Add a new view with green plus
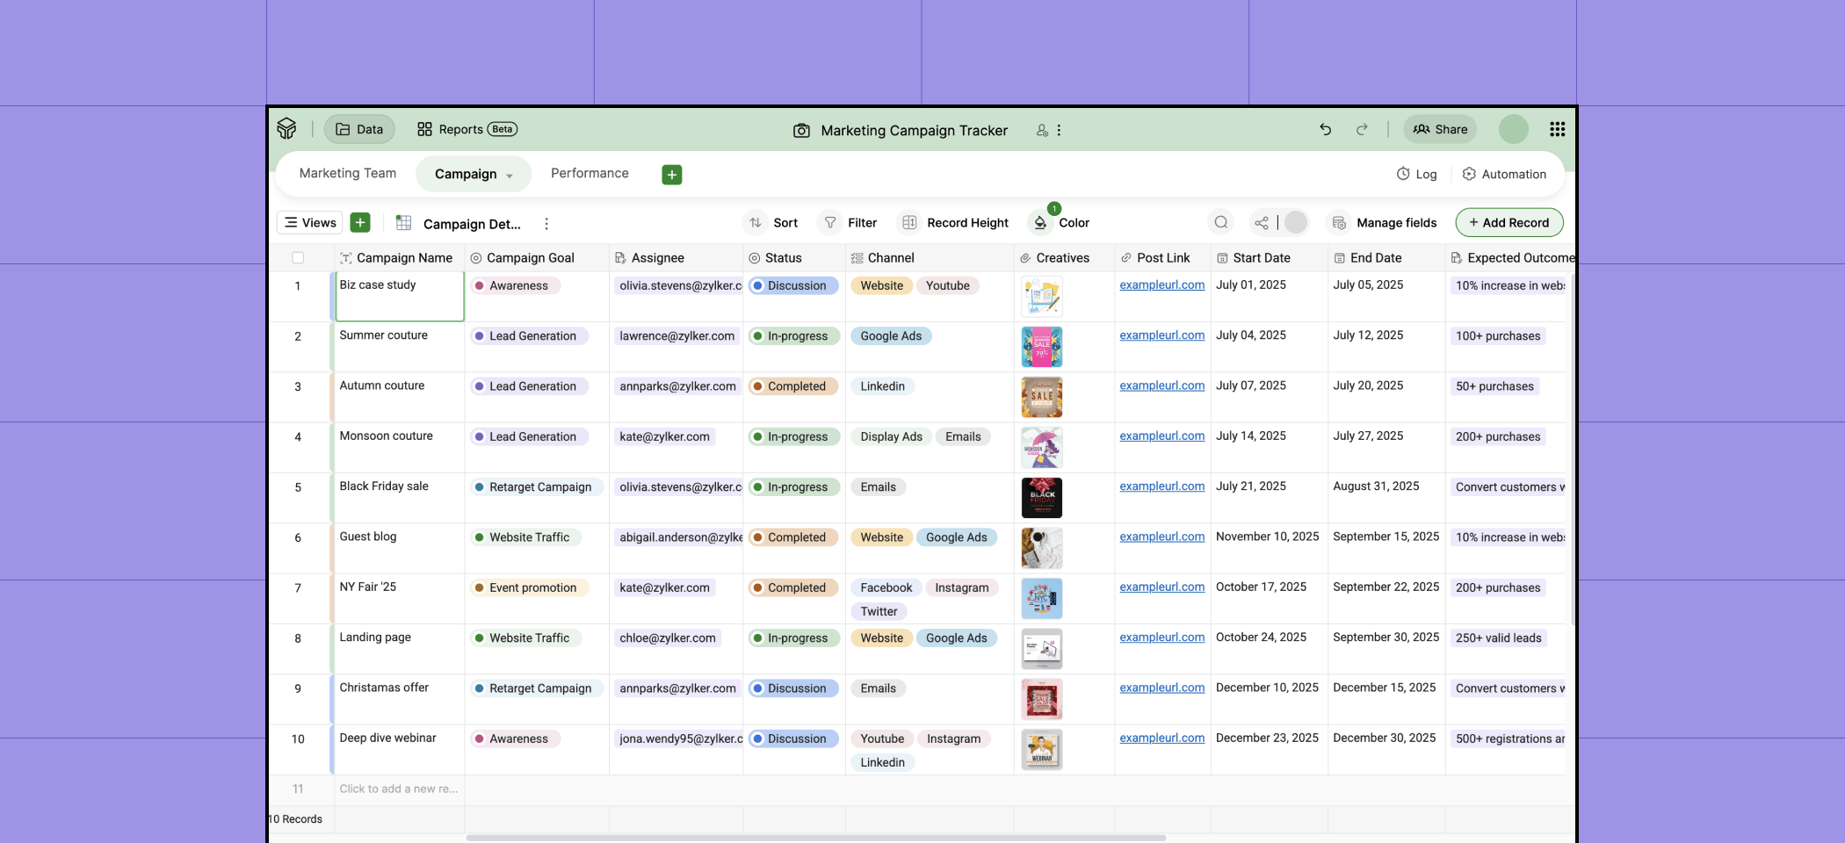The image size is (1845, 843). tap(360, 222)
